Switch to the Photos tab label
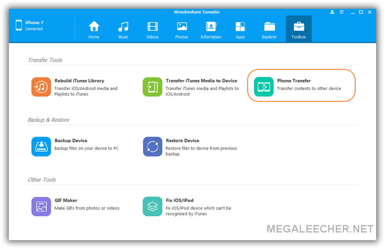 pyautogui.click(x=182, y=37)
